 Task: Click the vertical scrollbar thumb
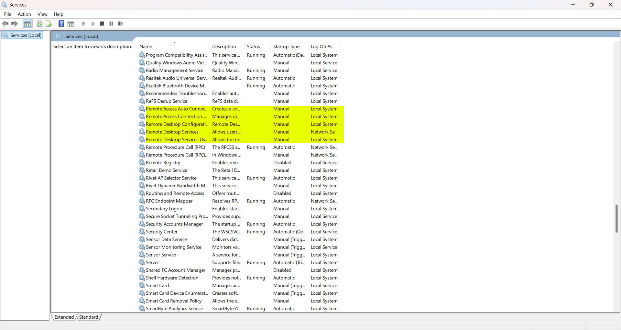616,218
